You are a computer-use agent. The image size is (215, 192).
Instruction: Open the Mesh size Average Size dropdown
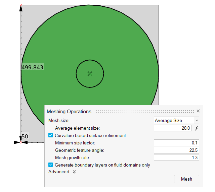[176, 120]
